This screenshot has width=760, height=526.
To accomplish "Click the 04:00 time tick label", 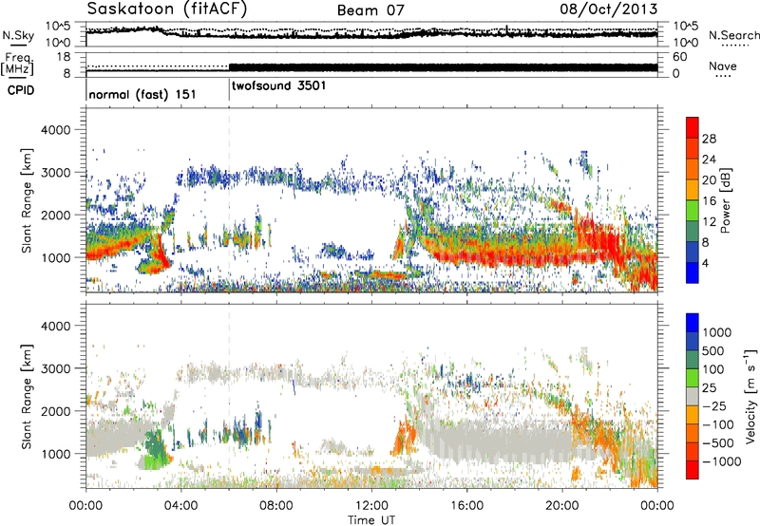I will pos(180,506).
